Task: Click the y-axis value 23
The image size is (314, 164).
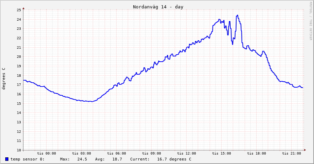Action: pyautogui.click(x=19, y=29)
